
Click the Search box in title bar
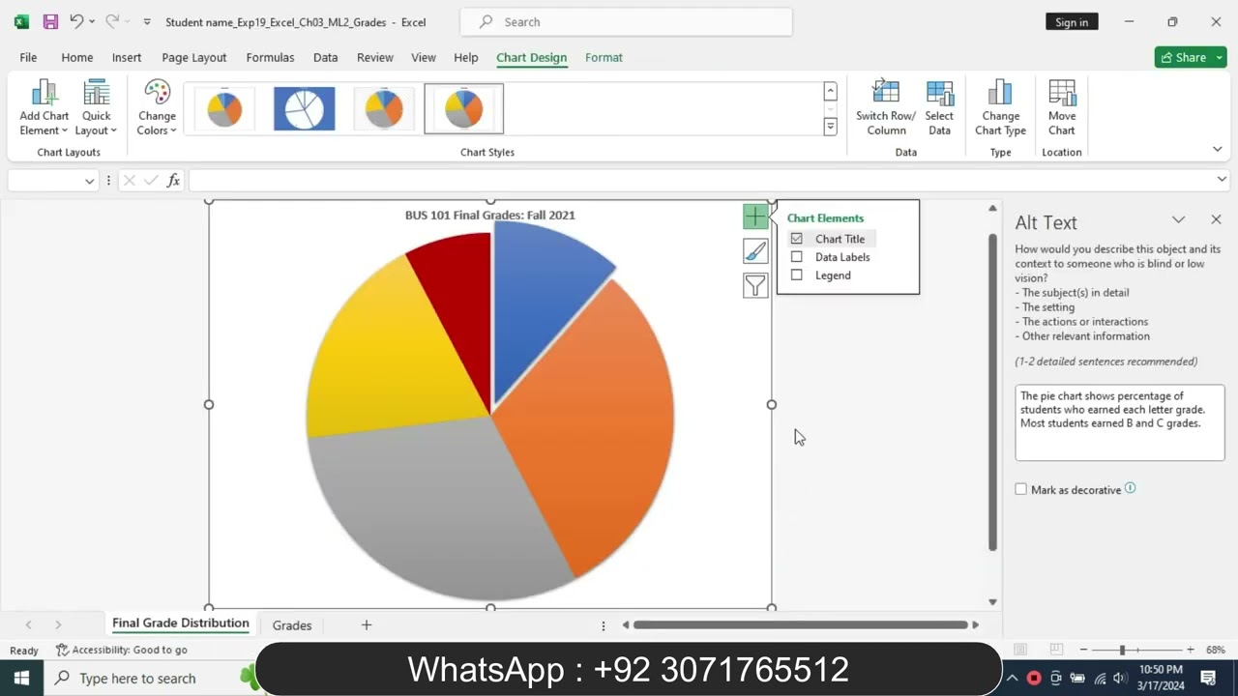coord(626,21)
